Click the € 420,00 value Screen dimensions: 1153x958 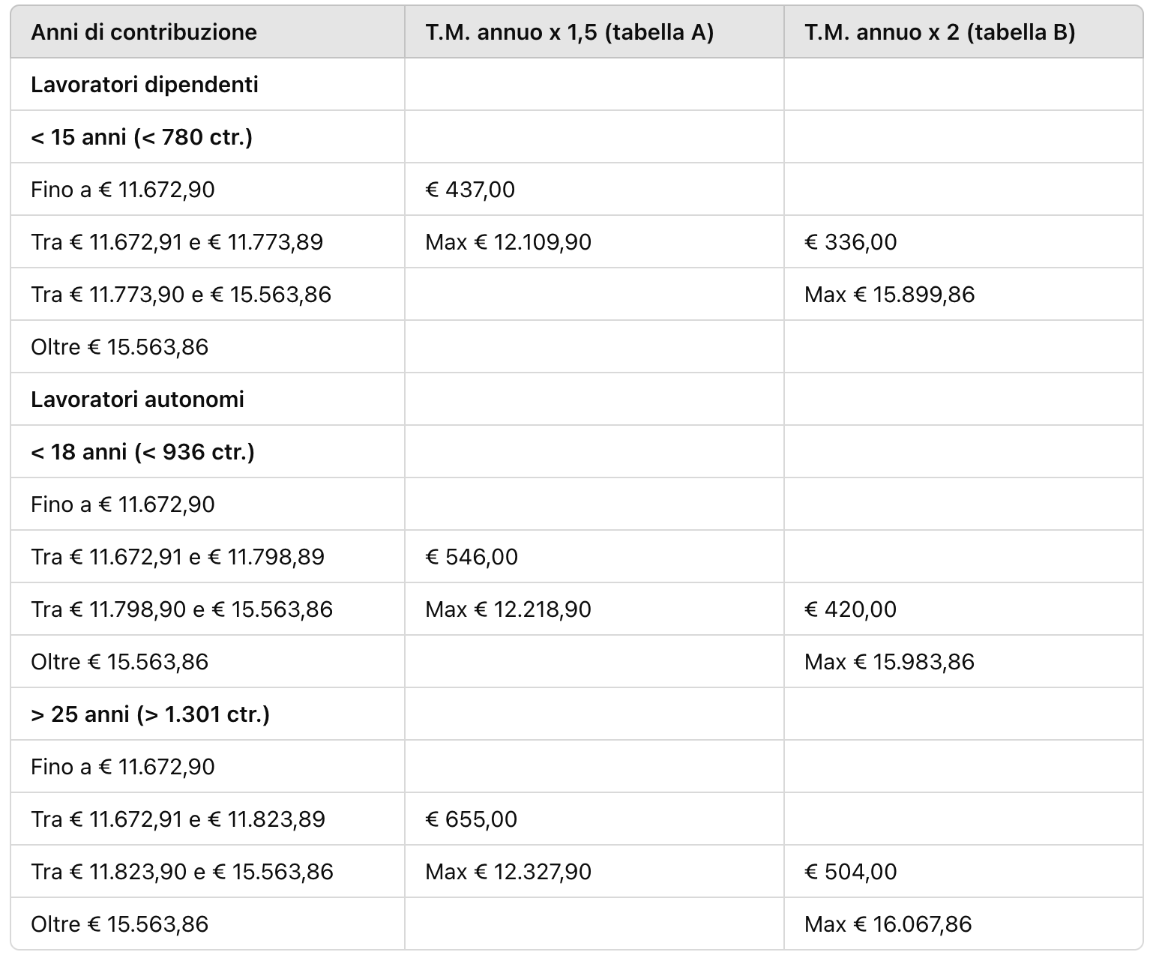(850, 609)
